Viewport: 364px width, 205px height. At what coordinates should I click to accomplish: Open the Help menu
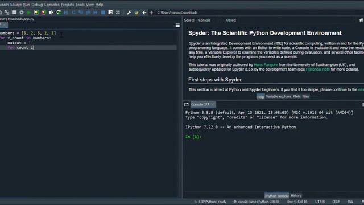[99, 5]
